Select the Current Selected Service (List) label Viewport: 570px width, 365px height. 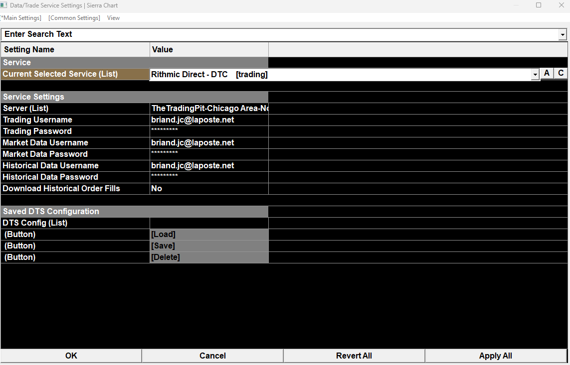pyautogui.click(x=75, y=74)
